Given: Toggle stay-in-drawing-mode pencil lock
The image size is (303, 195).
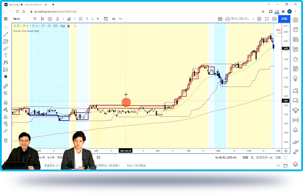Looking at the screenshot, I should point(6,110).
